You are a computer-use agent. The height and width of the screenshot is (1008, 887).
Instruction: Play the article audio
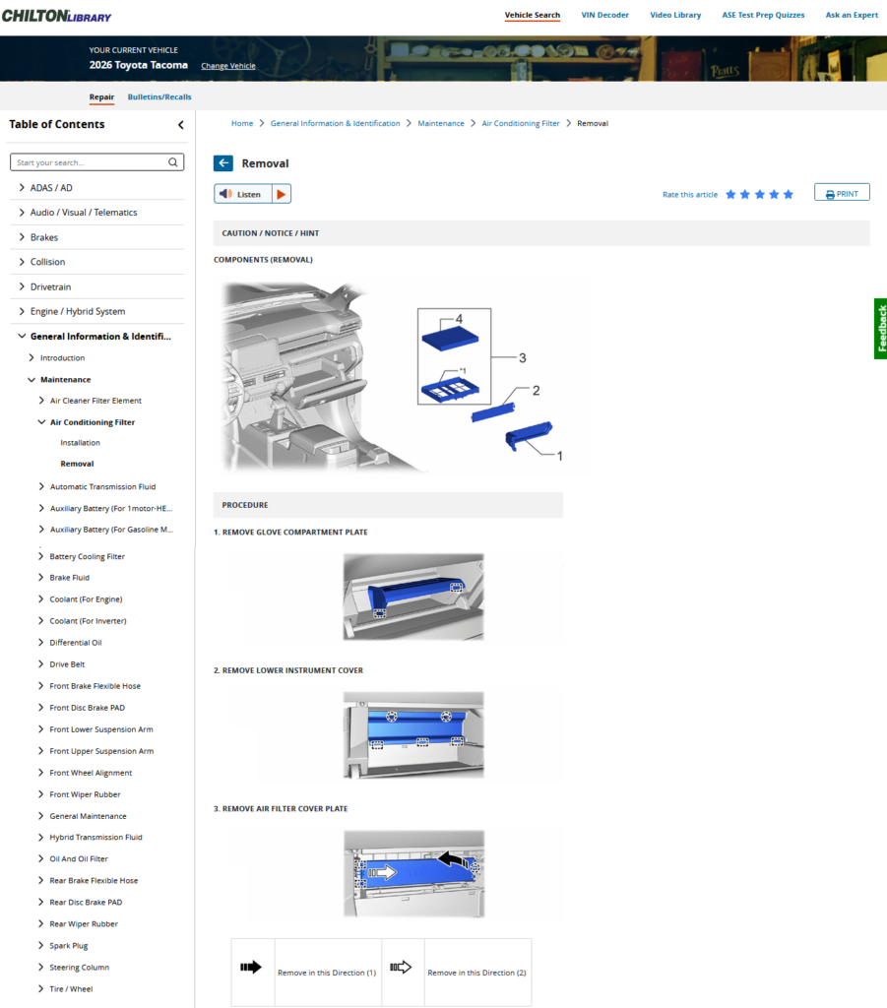(x=281, y=194)
